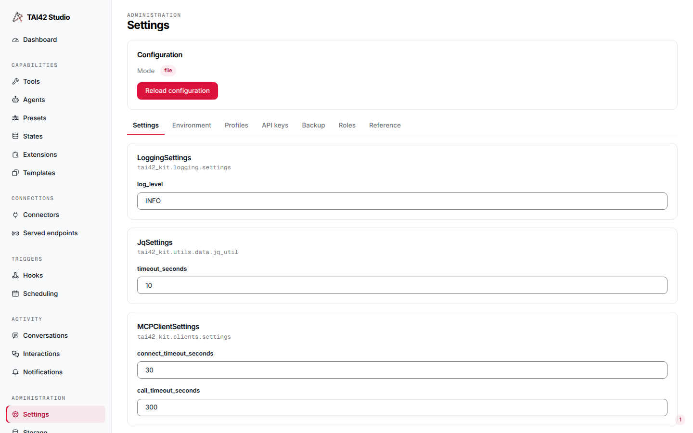693x433 pixels.
Task: Click the Presets sliders icon
Action: tap(15, 118)
